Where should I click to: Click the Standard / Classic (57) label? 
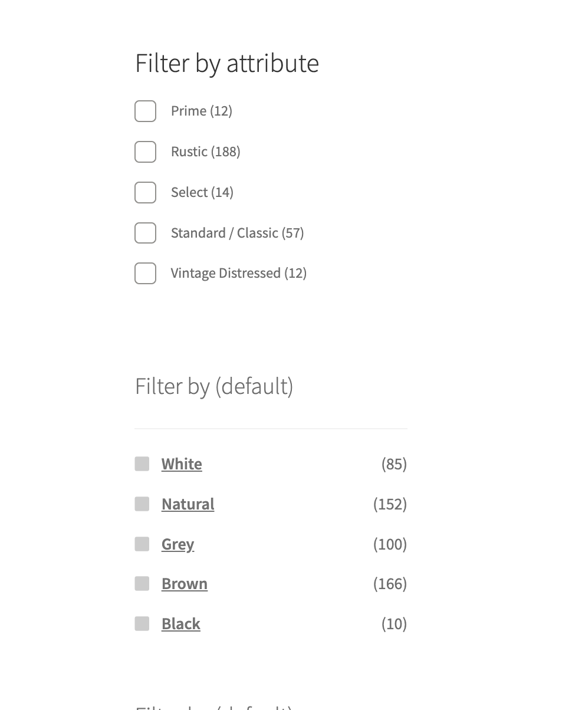(x=237, y=233)
